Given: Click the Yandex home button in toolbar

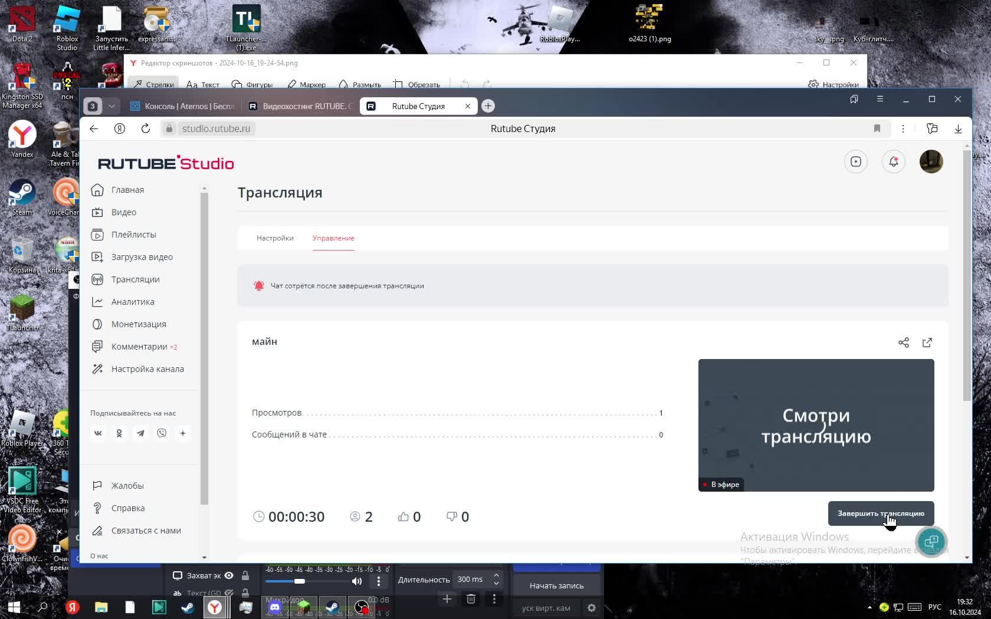Looking at the screenshot, I should pyautogui.click(x=120, y=129).
